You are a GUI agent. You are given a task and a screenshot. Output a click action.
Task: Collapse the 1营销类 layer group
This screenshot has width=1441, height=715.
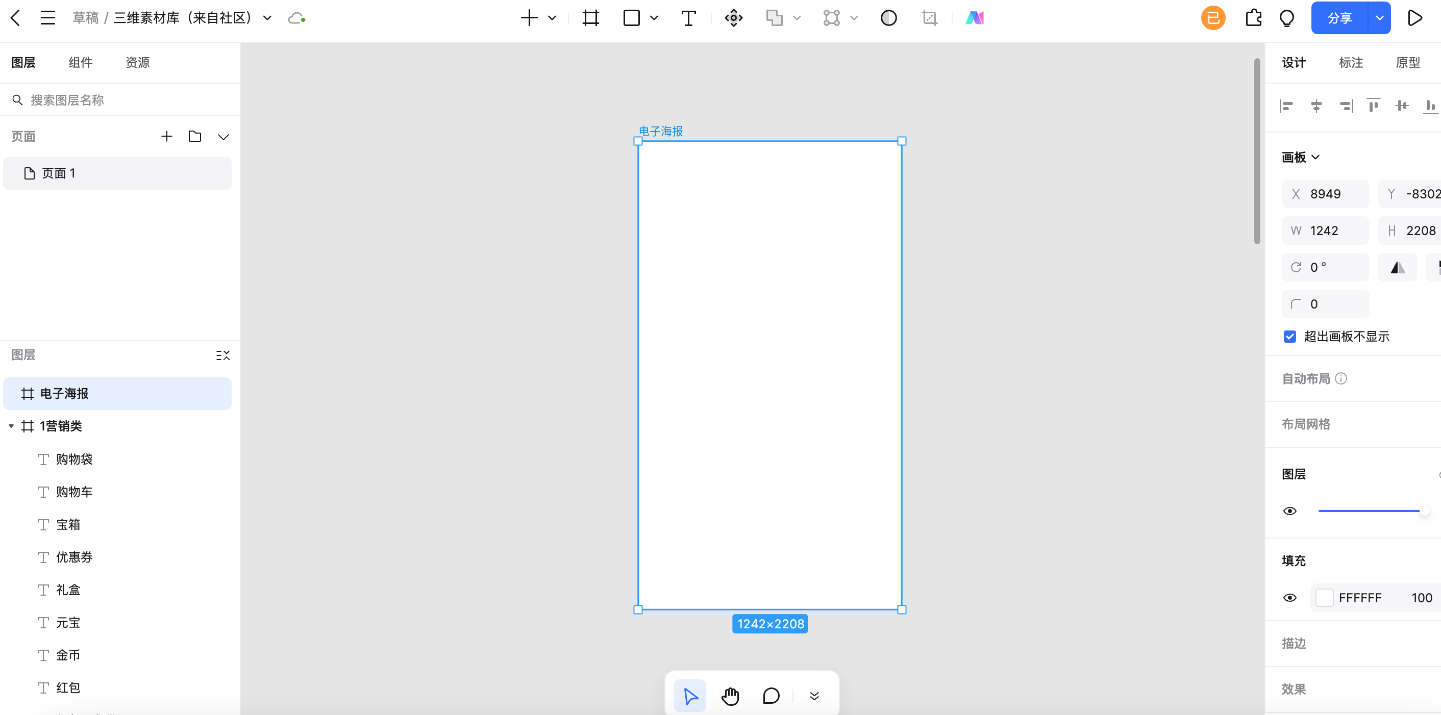coord(11,426)
